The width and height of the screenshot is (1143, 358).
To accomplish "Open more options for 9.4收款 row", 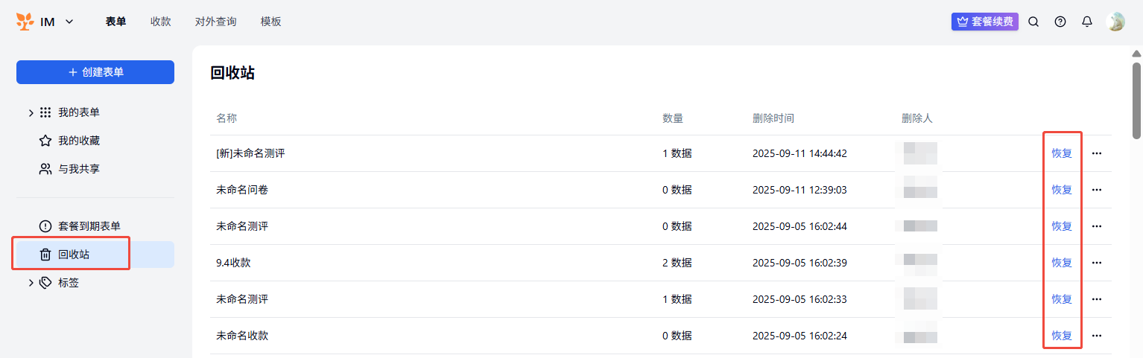I will [1096, 263].
